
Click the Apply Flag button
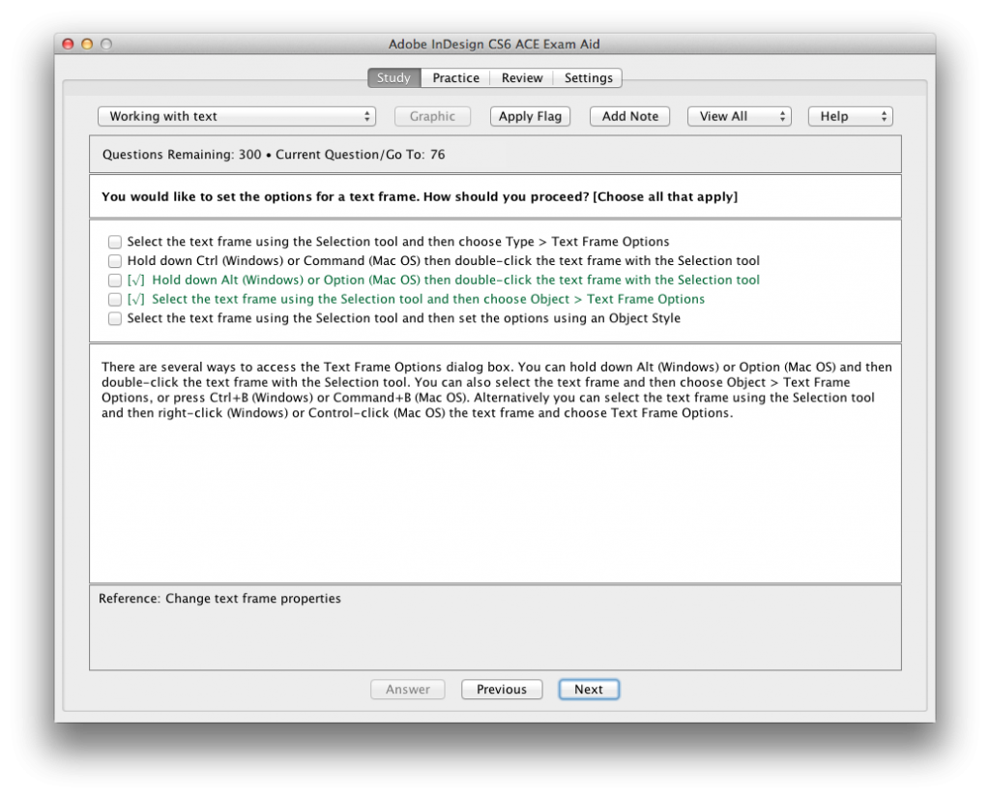pos(530,116)
